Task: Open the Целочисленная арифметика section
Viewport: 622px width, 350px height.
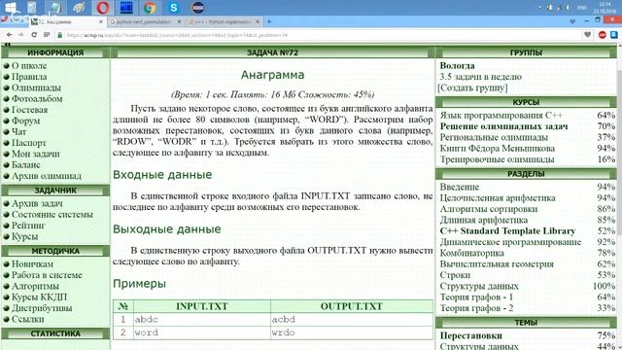Action: pos(498,198)
